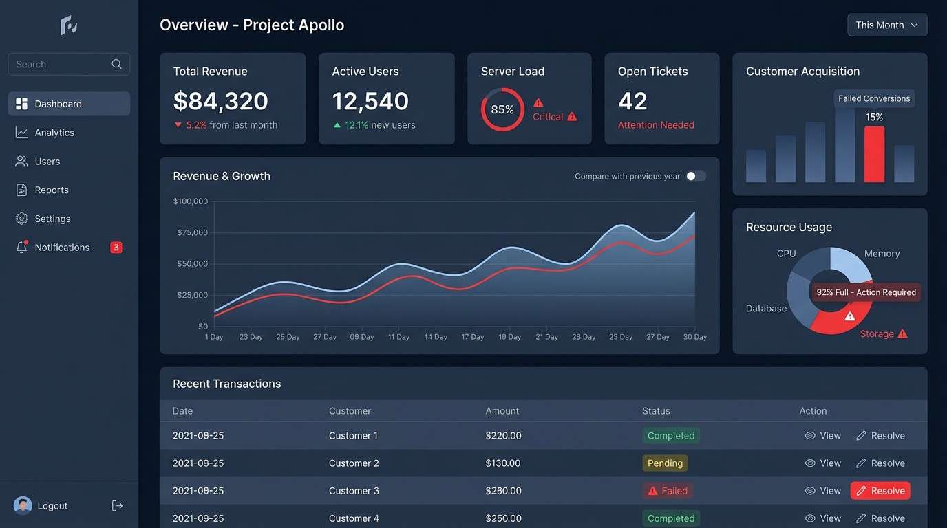Image resolution: width=947 pixels, height=528 pixels.
Task: Open Reports from the sidebar icon
Action: 21,190
